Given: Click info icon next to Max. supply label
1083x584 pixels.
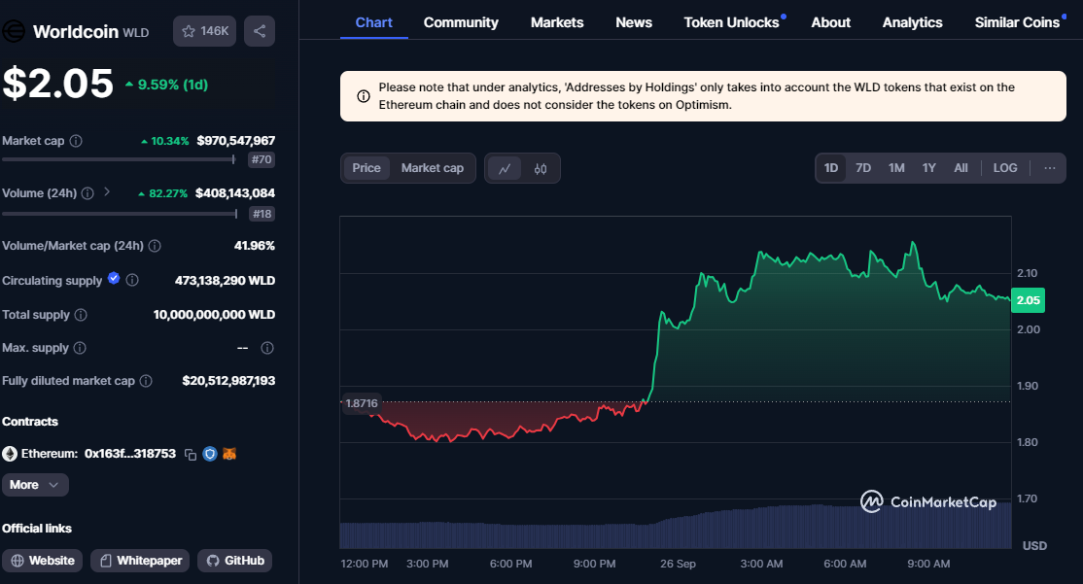Looking at the screenshot, I should tap(80, 348).
